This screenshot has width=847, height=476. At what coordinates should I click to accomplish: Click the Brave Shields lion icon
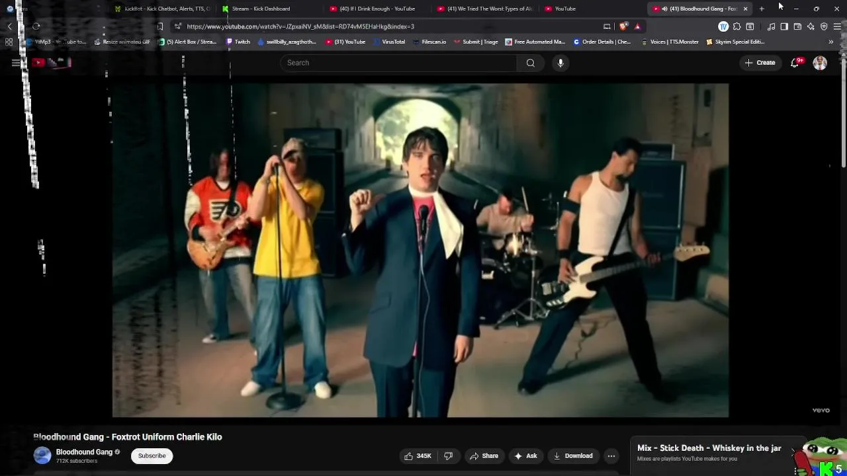623,26
